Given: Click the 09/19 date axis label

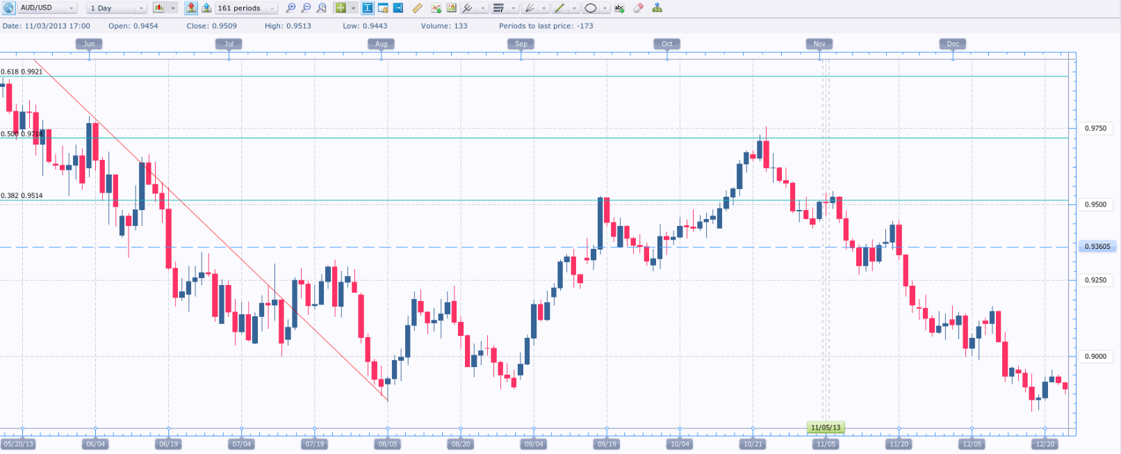Looking at the screenshot, I should point(607,444).
